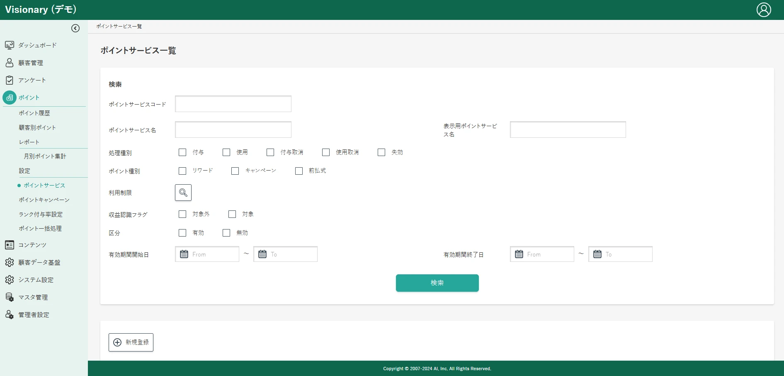Click the システム設定 gear icon
784x376 pixels.
[10, 280]
